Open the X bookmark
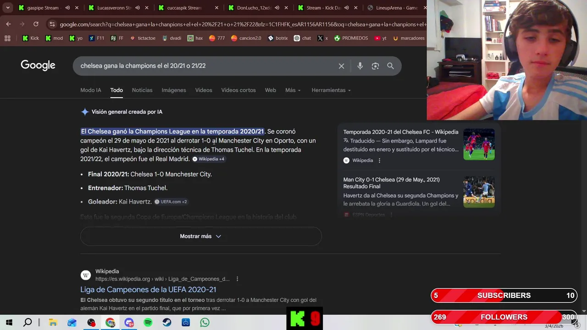 coord(322,38)
